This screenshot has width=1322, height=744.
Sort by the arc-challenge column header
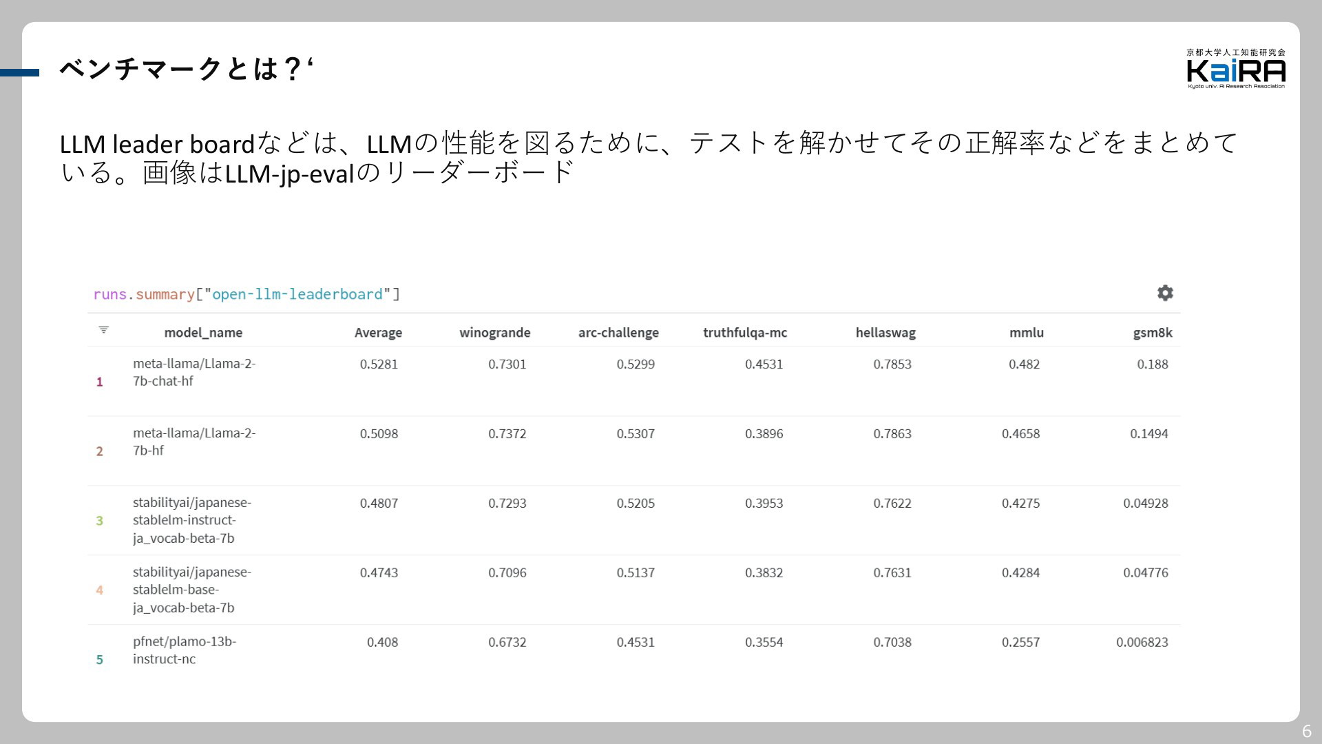(x=618, y=333)
